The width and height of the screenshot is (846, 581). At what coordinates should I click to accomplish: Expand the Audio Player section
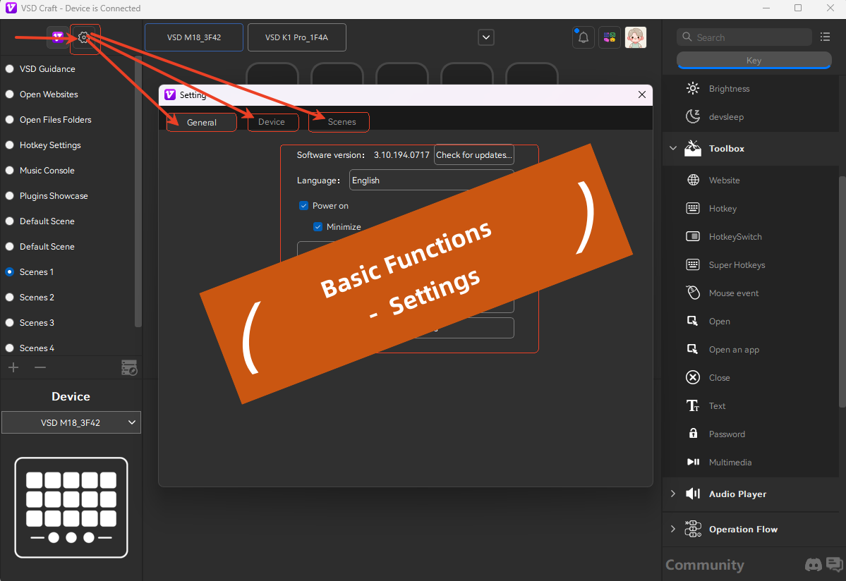[x=672, y=494]
